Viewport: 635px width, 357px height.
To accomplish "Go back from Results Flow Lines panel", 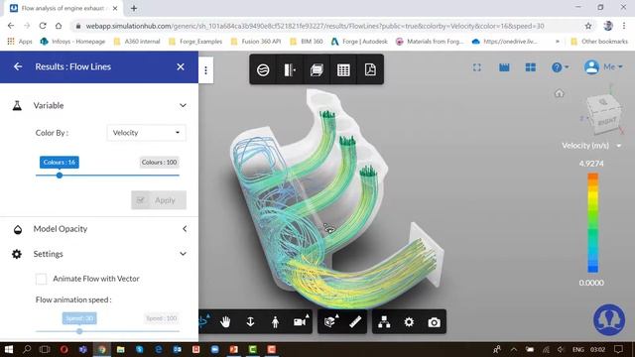I will [x=18, y=66].
